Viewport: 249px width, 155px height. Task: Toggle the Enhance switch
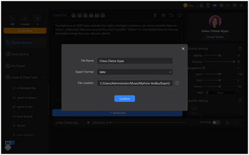[216, 123]
